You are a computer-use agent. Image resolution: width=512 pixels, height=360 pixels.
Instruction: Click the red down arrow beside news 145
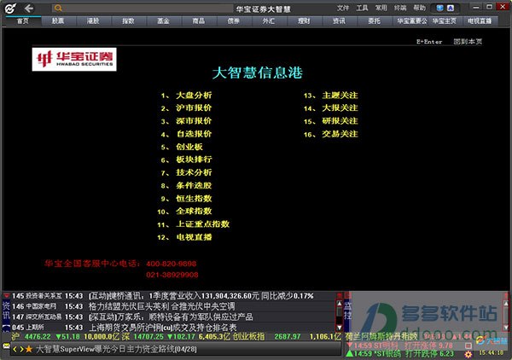pyautogui.click(x=6, y=296)
